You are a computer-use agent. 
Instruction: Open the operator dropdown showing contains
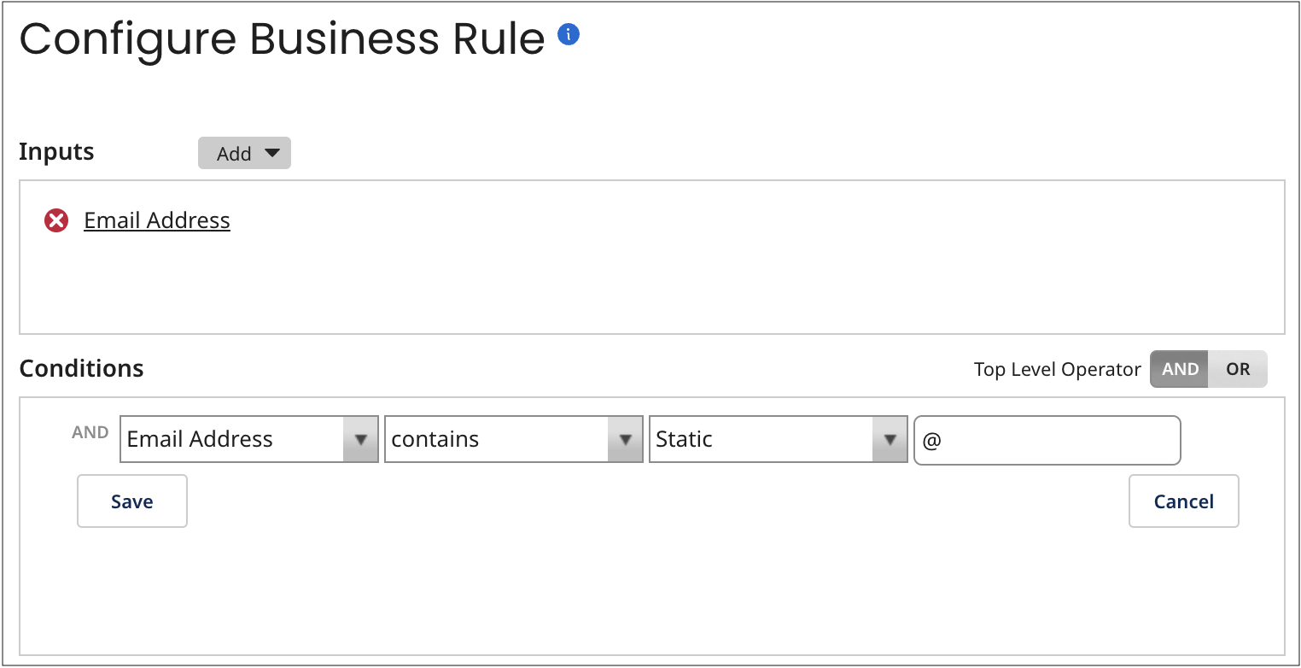click(514, 439)
